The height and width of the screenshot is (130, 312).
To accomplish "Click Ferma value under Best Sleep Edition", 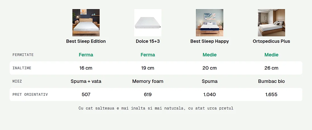I will click(x=86, y=55).
